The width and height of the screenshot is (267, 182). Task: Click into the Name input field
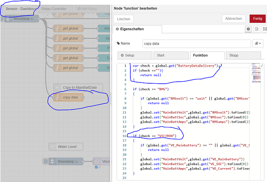click(x=195, y=43)
